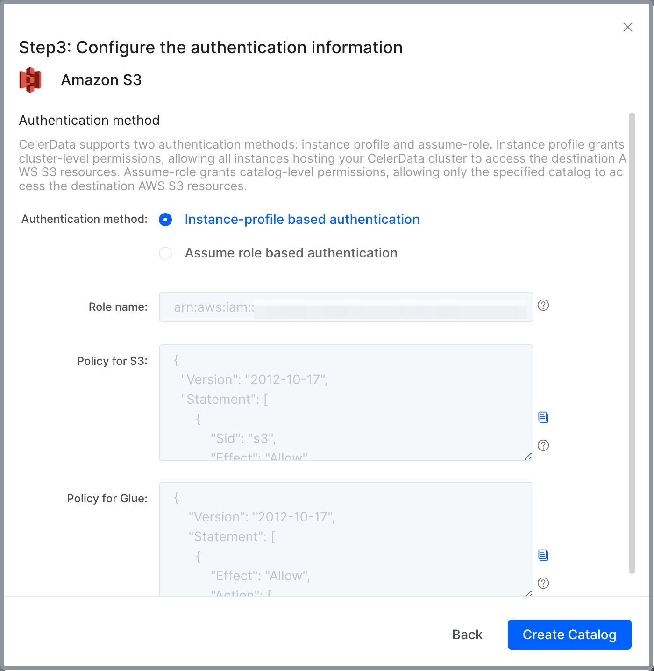Viewport: 654px width, 671px height.
Task: Copy the Policy for Glue JSON
Action: pyautogui.click(x=543, y=555)
